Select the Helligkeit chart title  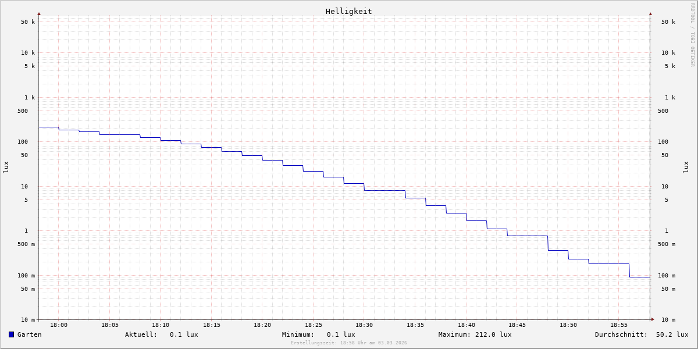click(x=348, y=11)
